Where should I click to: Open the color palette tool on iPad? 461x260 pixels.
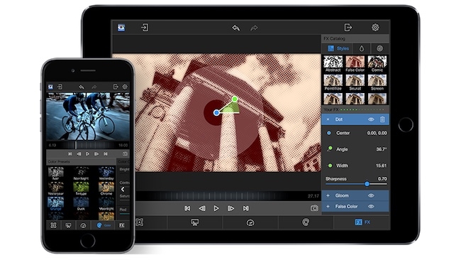click(306, 222)
